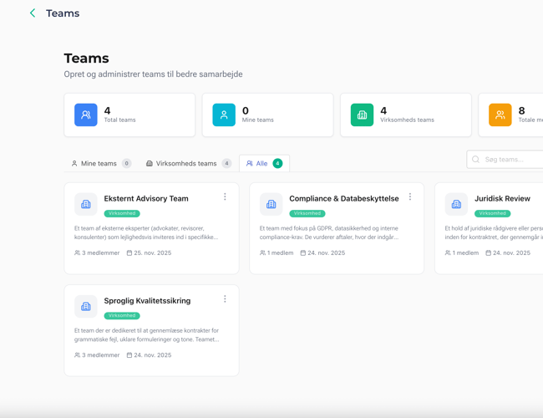543x418 pixels.
Task: Click '24. nov. 2025' in Sproglig Kvalitetssikring card
Action: pyautogui.click(x=153, y=355)
